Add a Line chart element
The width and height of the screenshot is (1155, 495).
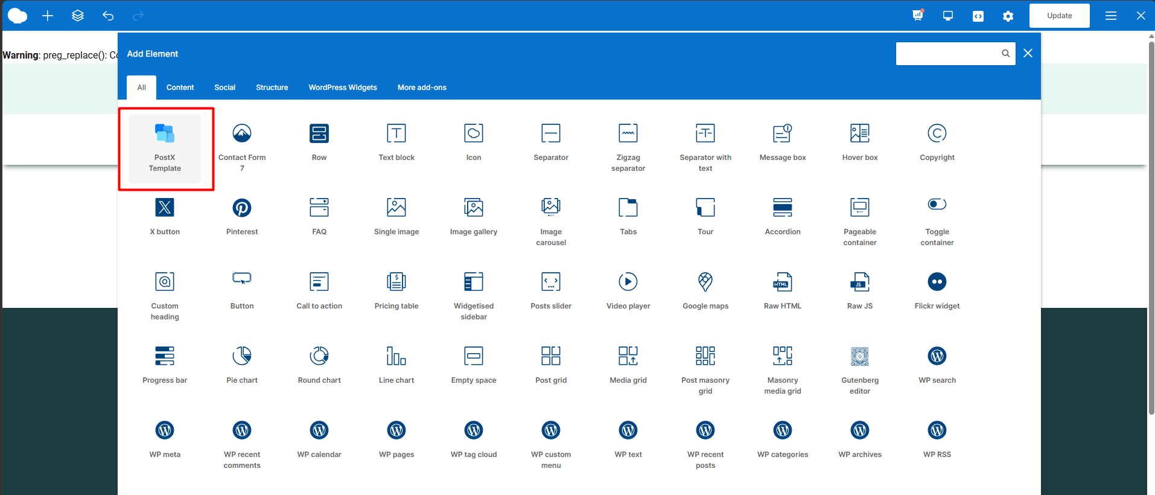[x=396, y=366]
